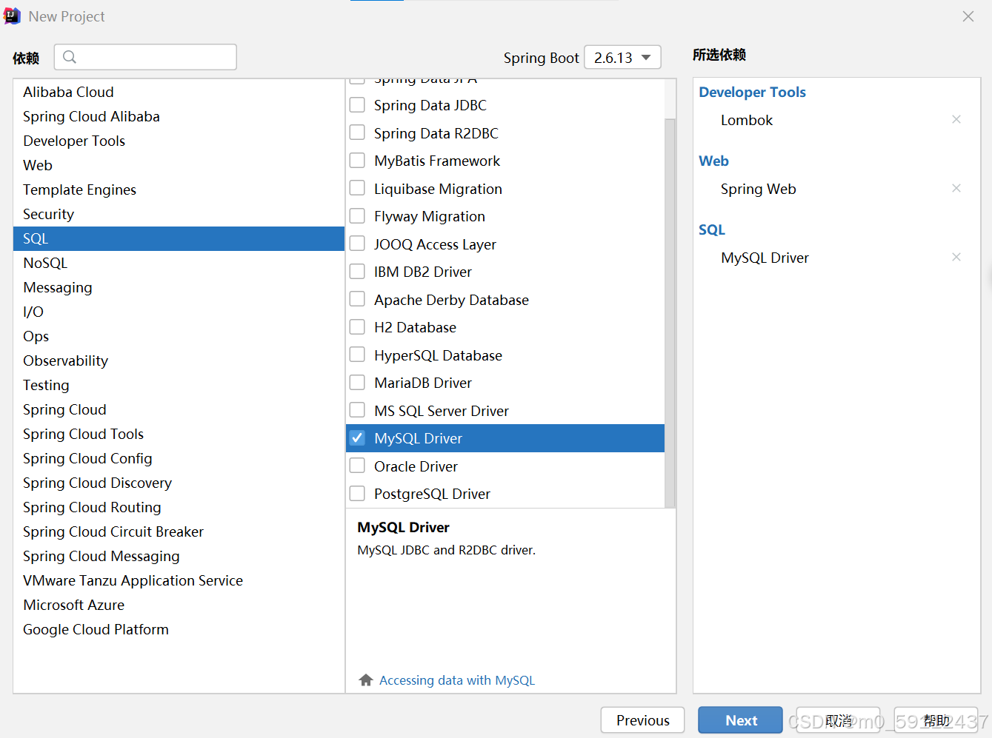Open the Spring Boot version dropdown
Image resolution: width=992 pixels, height=738 pixels.
pyautogui.click(x=622, y=57)
